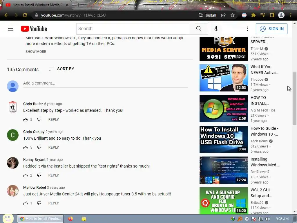297x223 pixels.
Task: Open the YouTube settings three-dot menu
Action: (248, 29)
